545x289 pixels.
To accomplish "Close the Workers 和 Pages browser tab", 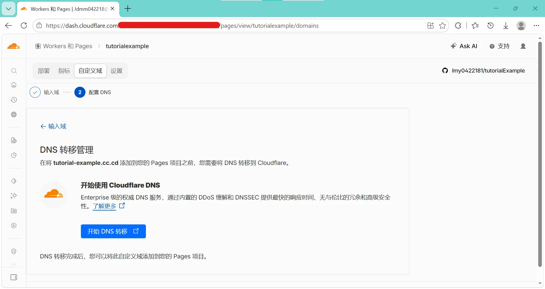I will click(x=112, y=9).
